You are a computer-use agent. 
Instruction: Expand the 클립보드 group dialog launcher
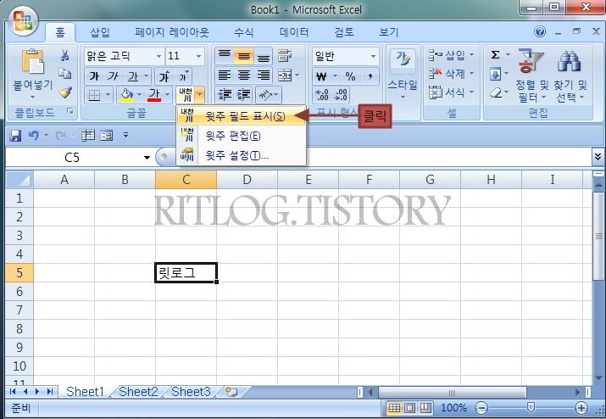click(x=70, y=112)
